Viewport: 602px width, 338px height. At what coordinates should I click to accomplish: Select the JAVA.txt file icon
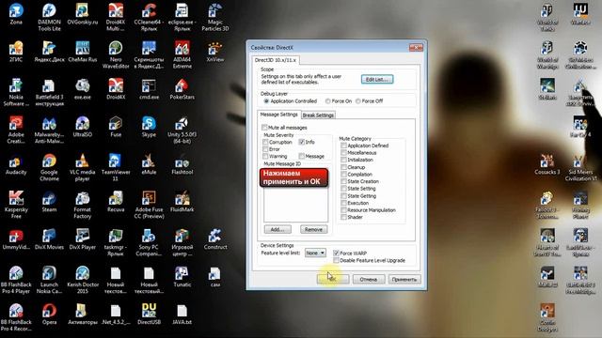[x=182, y=315]
